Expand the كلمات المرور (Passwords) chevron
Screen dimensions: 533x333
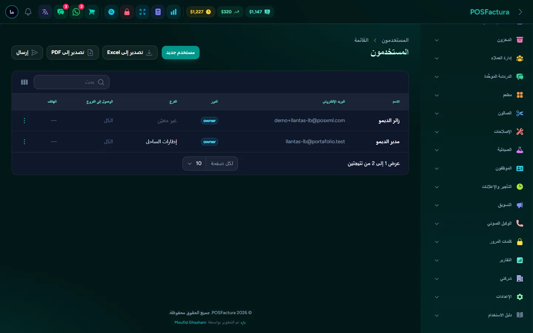(x=437, y=242)
